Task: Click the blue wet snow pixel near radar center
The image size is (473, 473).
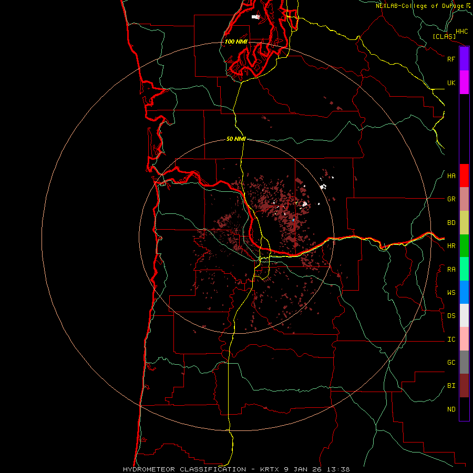Action: click(293, 220)
